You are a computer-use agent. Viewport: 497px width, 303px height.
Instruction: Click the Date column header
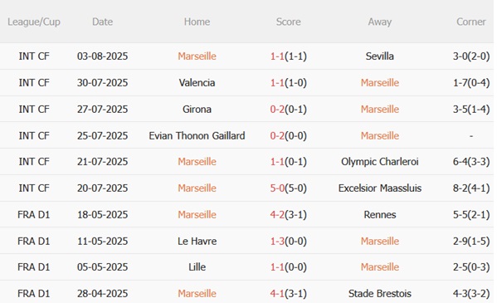pyautogui.click(x=102, y=22)
